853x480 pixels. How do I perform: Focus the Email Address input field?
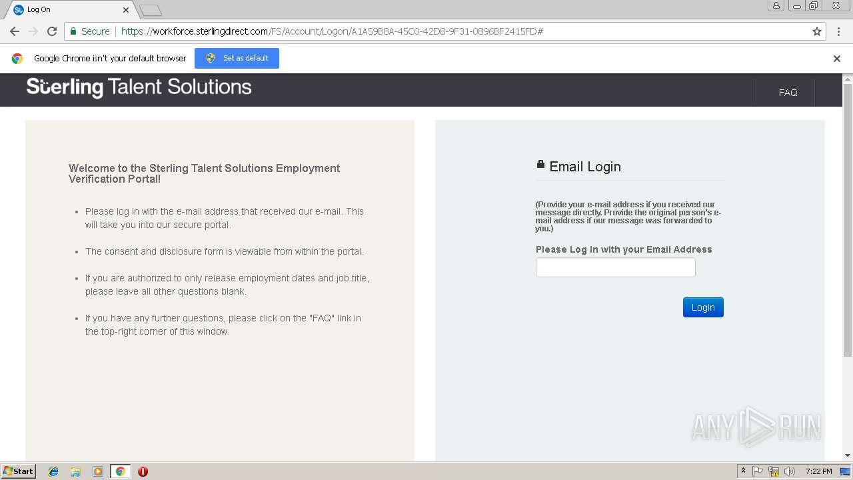[615, 267]
